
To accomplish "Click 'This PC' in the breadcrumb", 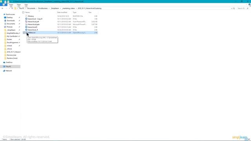I will (x=22, y=8).
